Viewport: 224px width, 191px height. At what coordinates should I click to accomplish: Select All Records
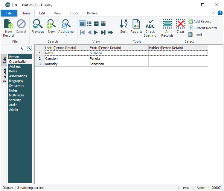click(167, 28)
